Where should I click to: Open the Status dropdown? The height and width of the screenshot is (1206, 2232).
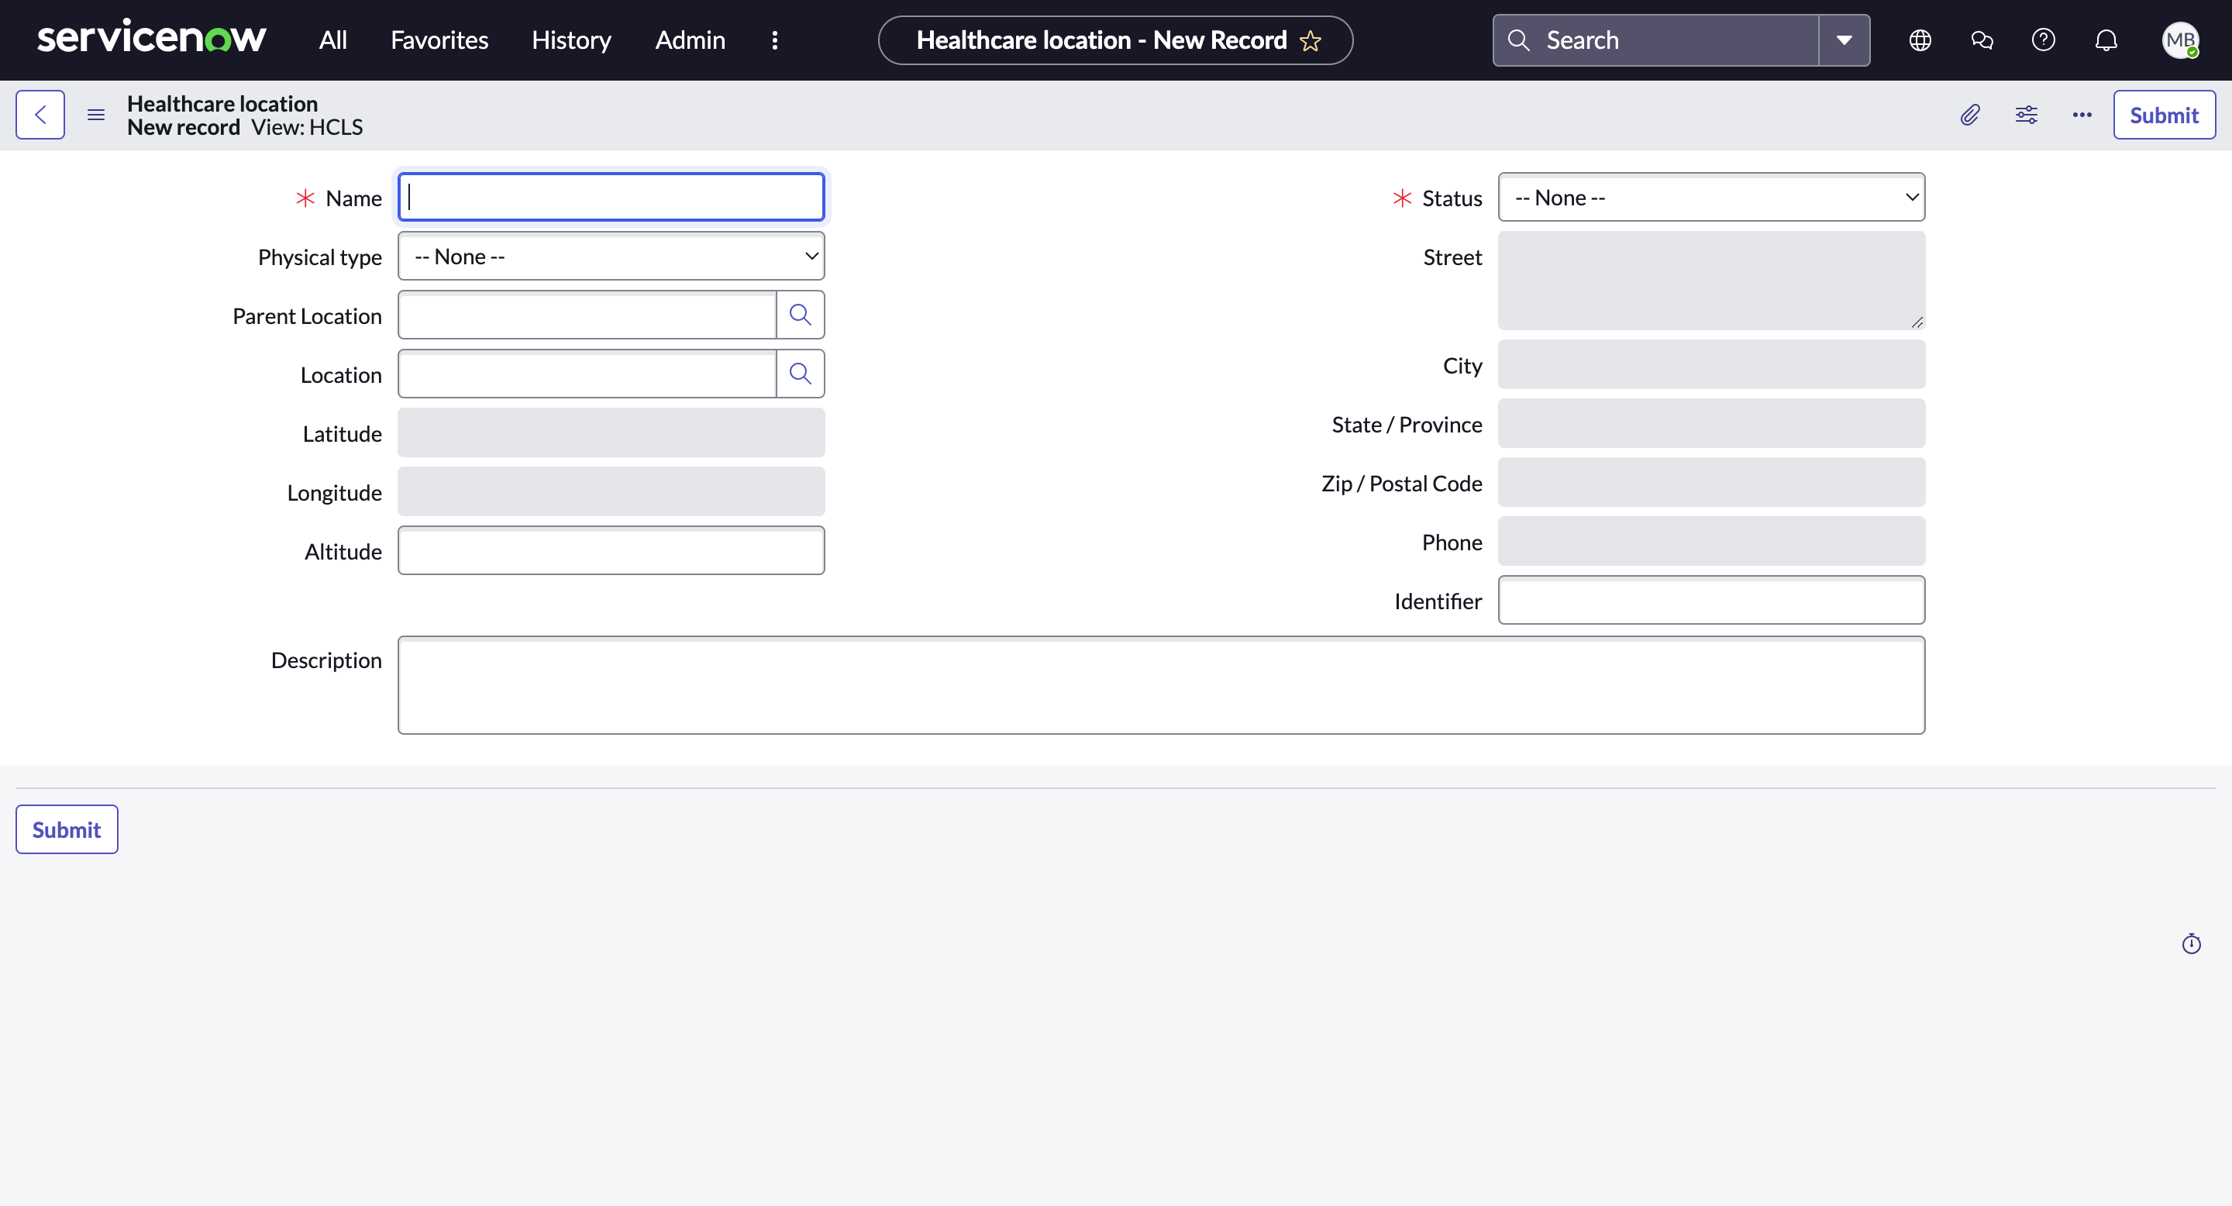1711,197
